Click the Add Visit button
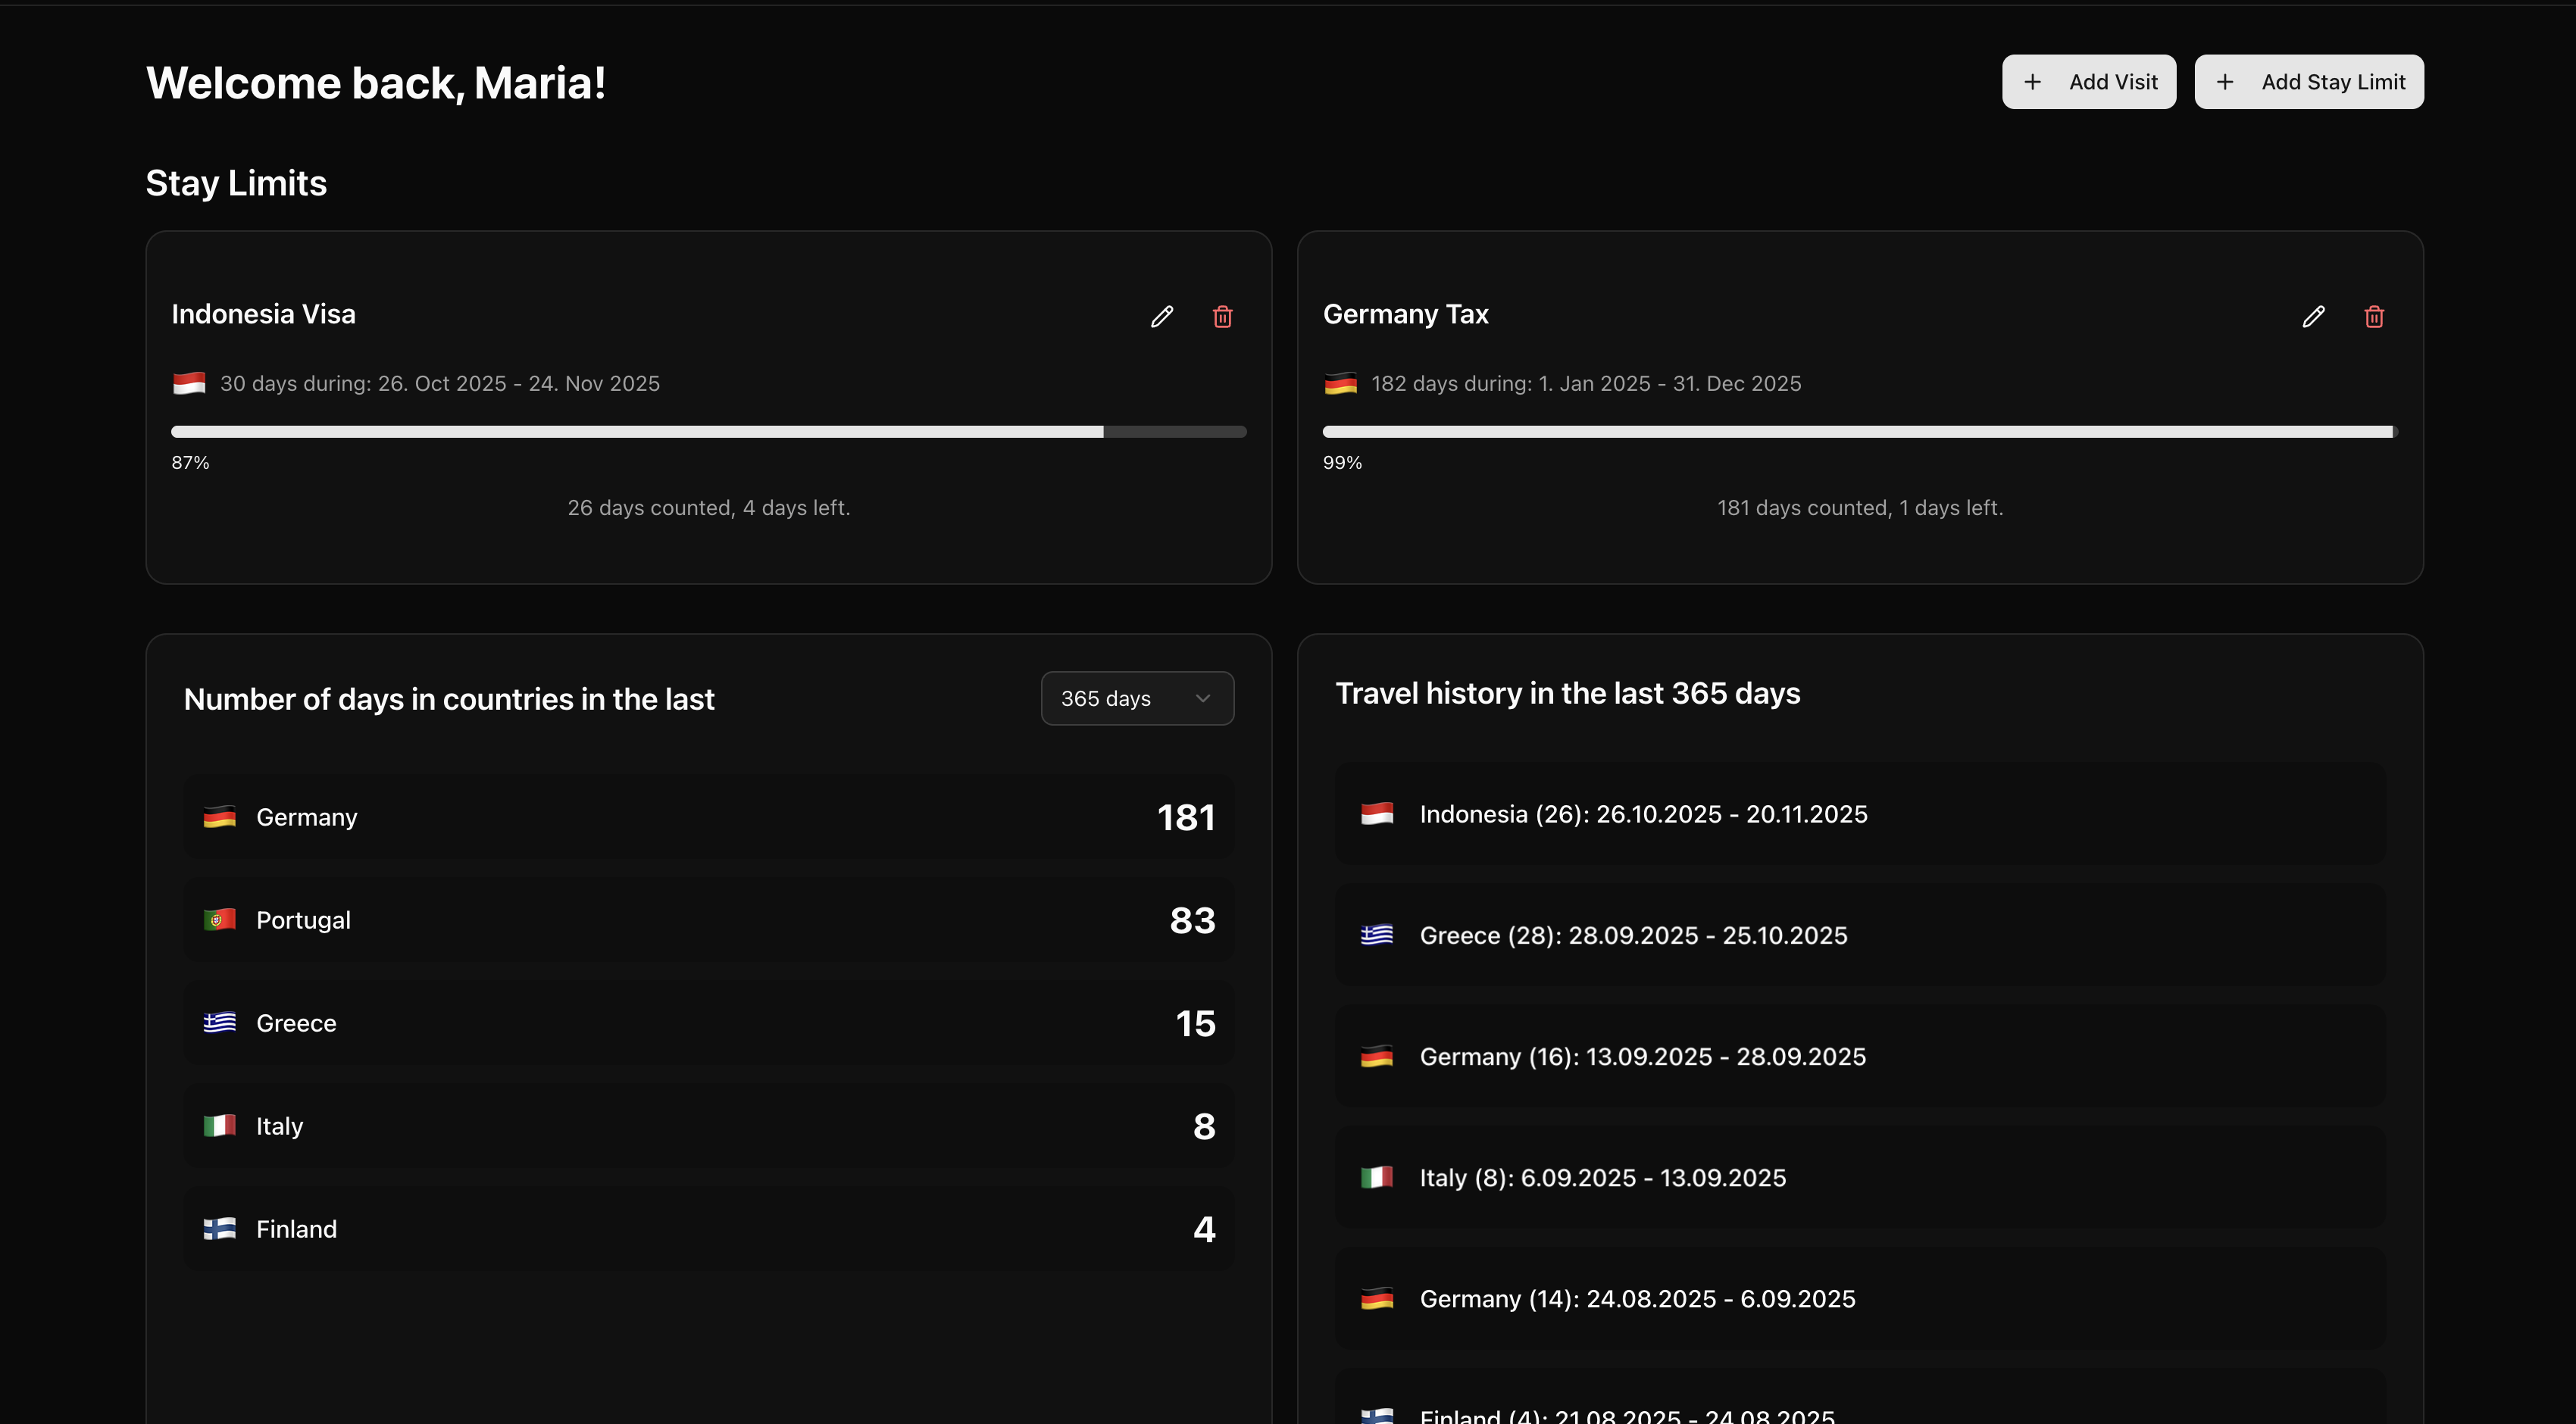 point(2087,81)
